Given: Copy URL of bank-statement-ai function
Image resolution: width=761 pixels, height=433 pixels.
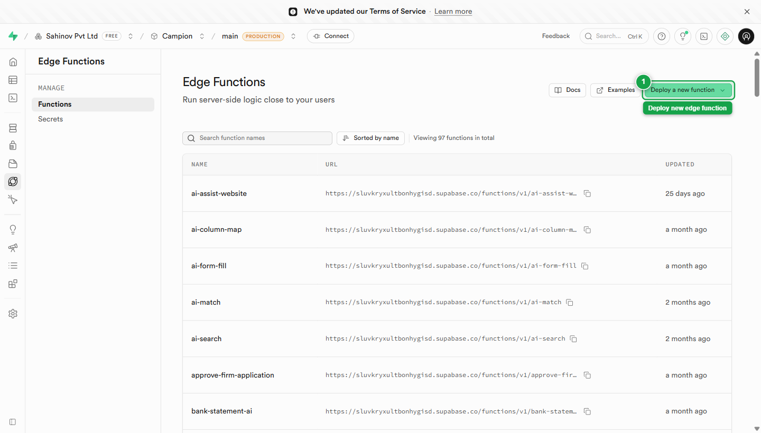Looking at the screenshot, I should point(587,411).
